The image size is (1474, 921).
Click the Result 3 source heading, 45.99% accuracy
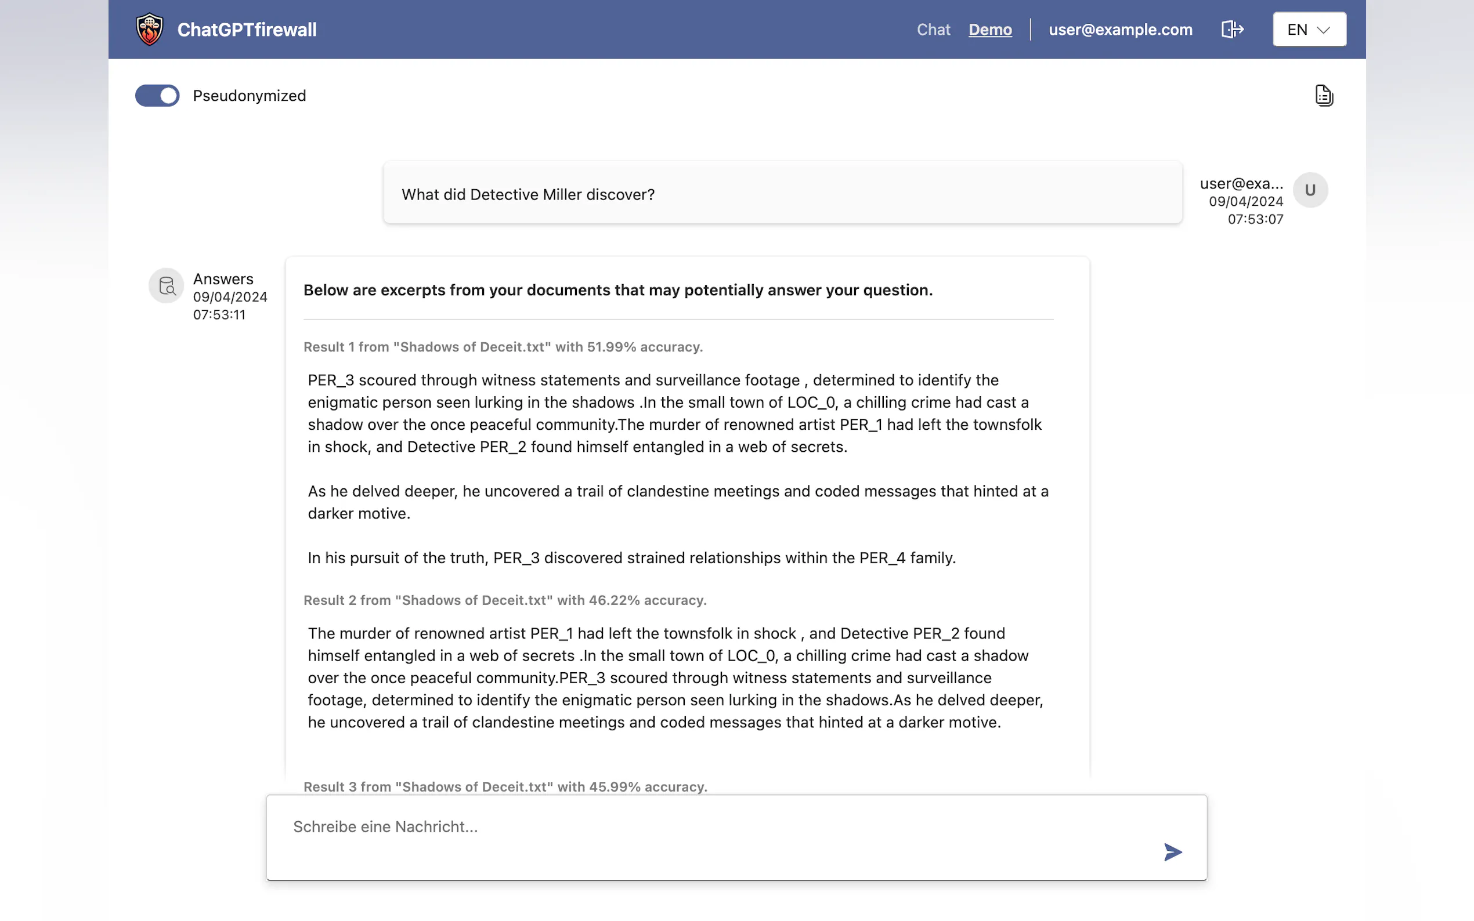pyautogui.click(x=505, y=786)
